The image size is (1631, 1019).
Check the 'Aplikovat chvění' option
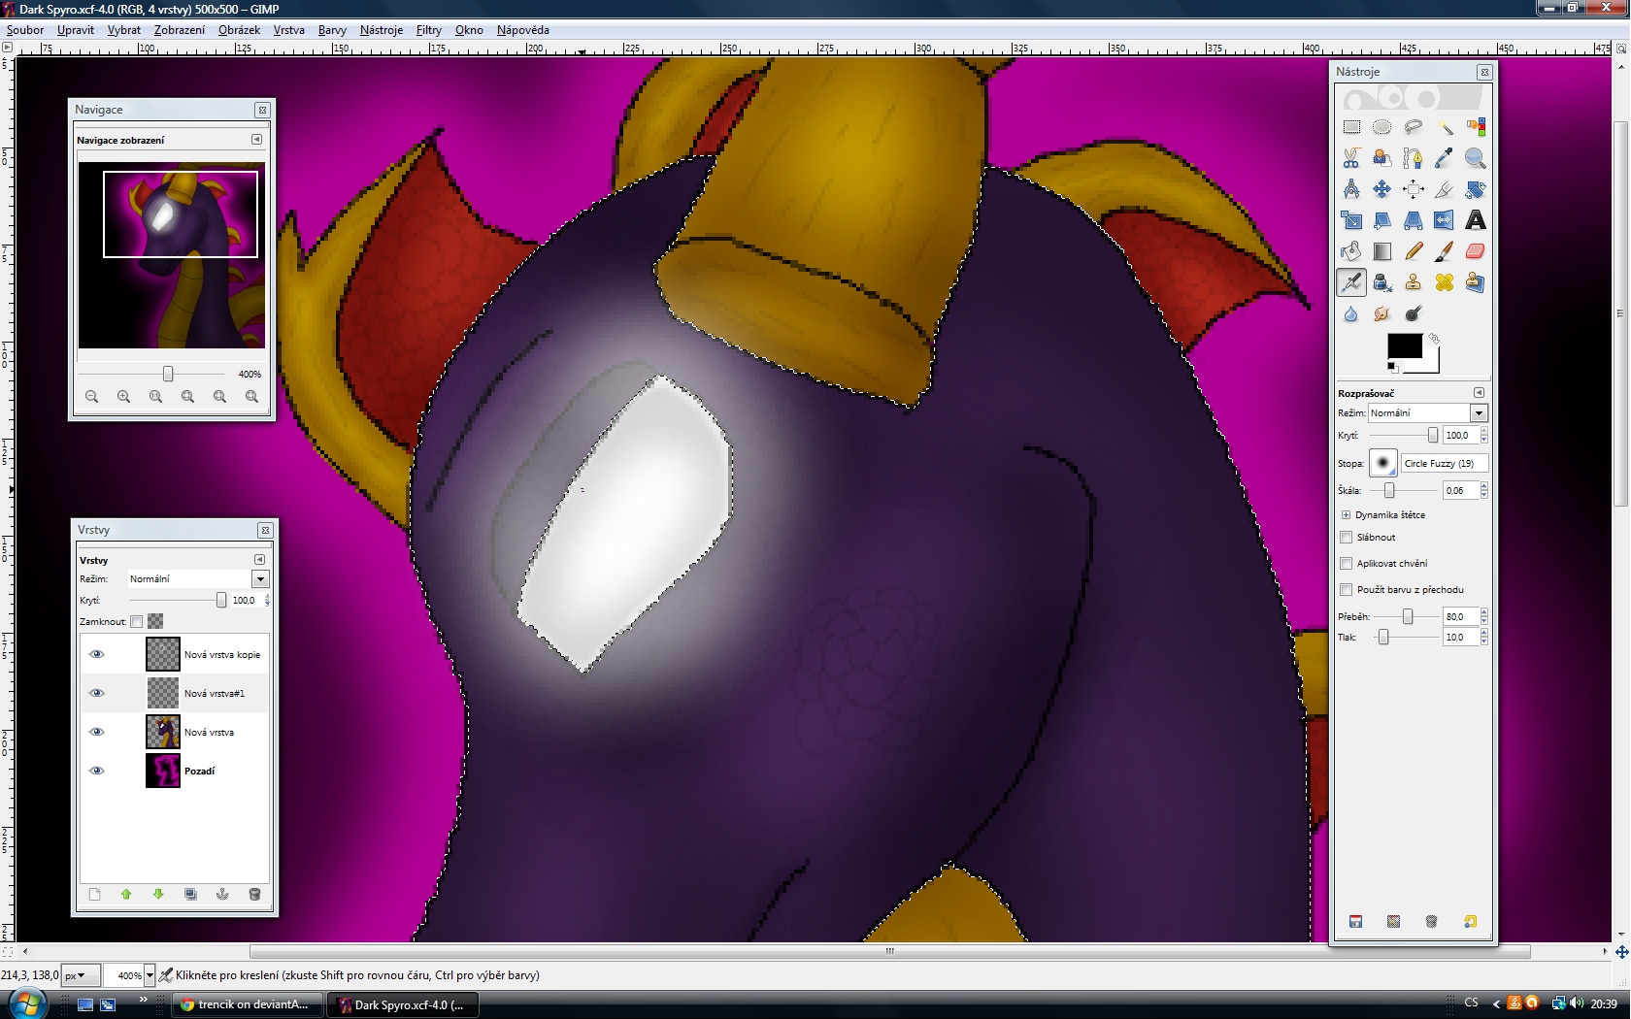click(1347, 564)
